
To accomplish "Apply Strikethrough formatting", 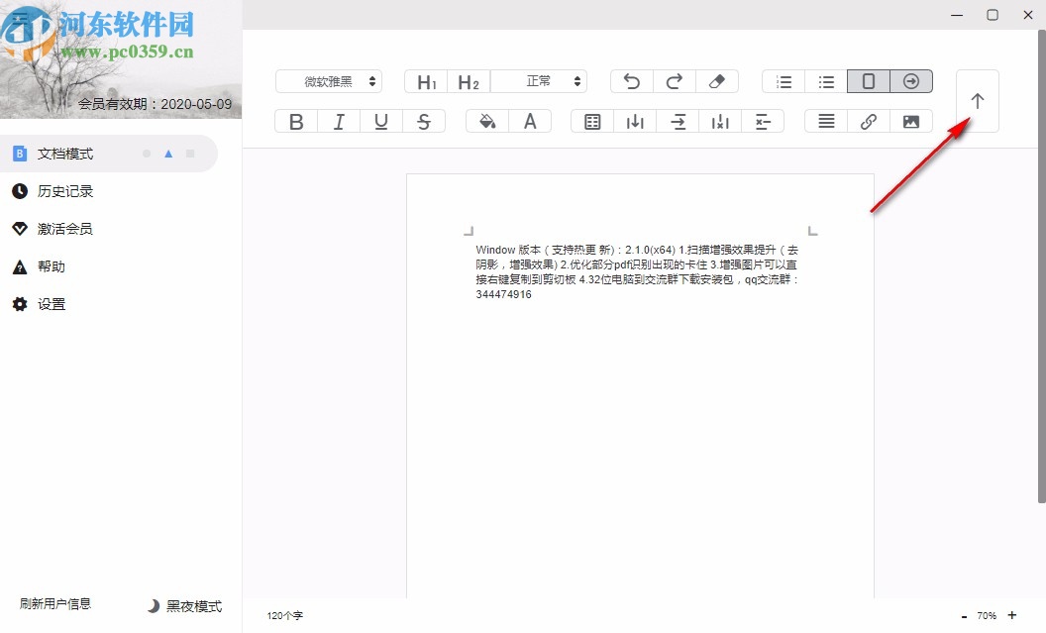I will coord(424,120).
